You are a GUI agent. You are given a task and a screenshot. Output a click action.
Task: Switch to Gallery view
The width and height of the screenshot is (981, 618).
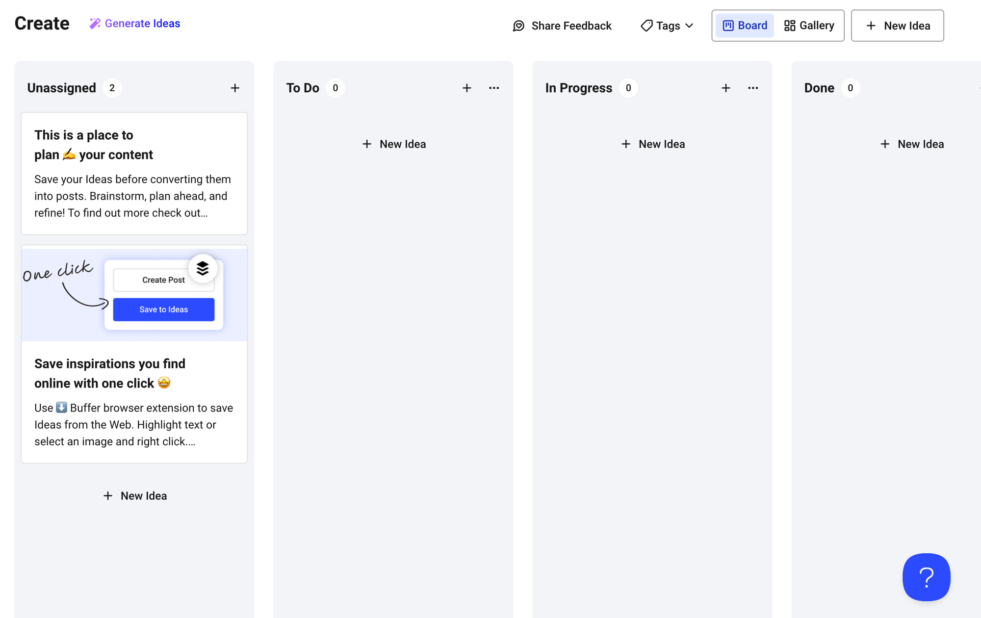(809, 25)
